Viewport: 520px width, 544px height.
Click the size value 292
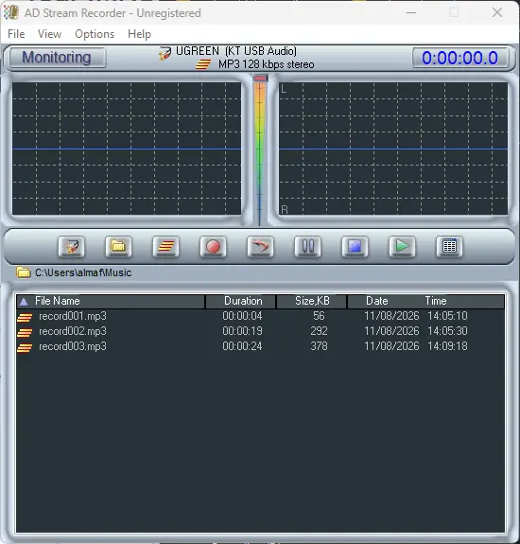[319, 331]
